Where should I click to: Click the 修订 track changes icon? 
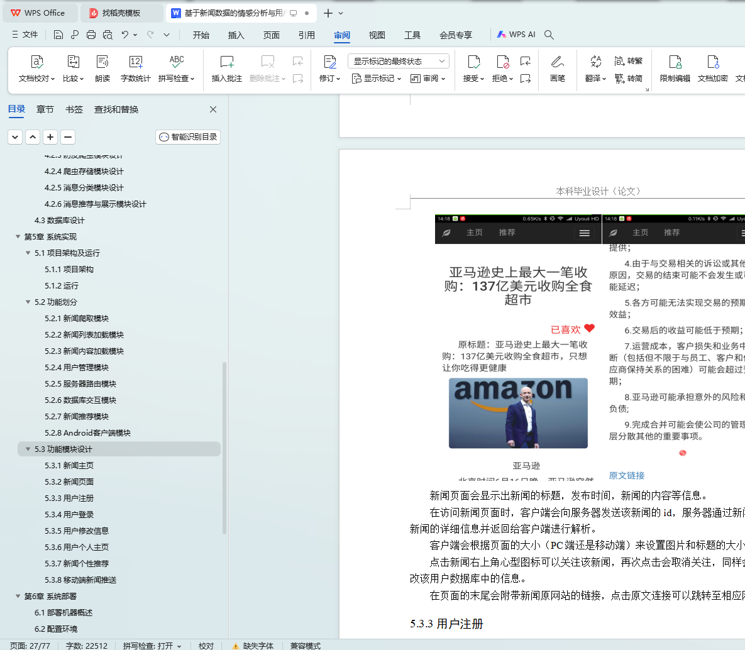click(329, 69)
